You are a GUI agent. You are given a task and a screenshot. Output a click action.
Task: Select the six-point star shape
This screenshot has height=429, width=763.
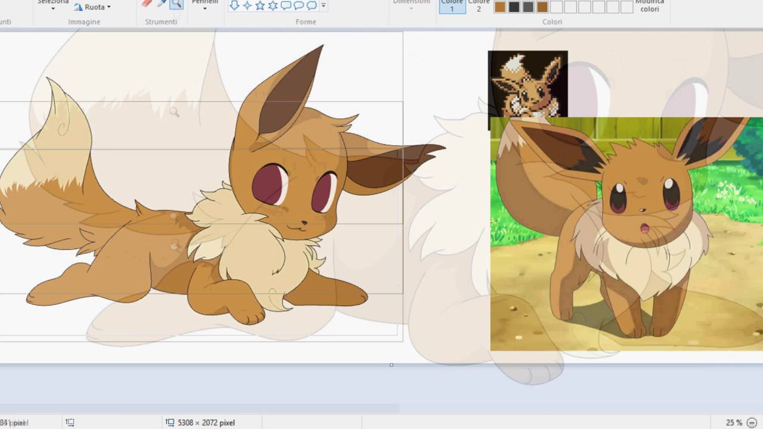[x=272, y=6]
